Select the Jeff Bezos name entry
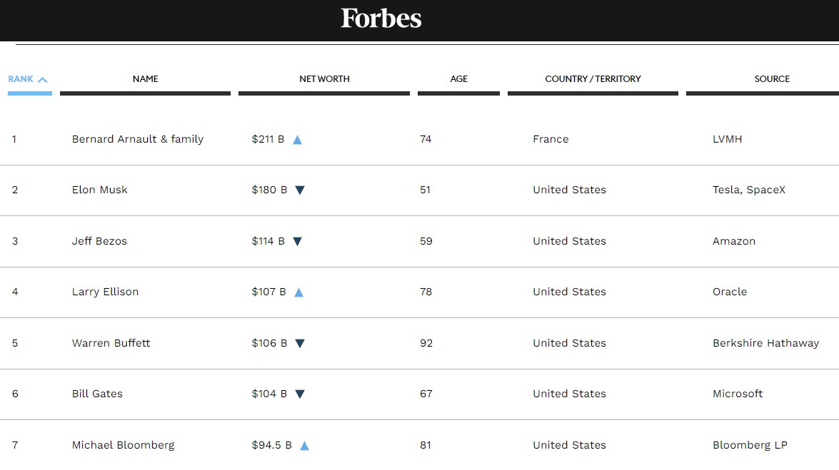839x470 pixels. tap(99, 241)
